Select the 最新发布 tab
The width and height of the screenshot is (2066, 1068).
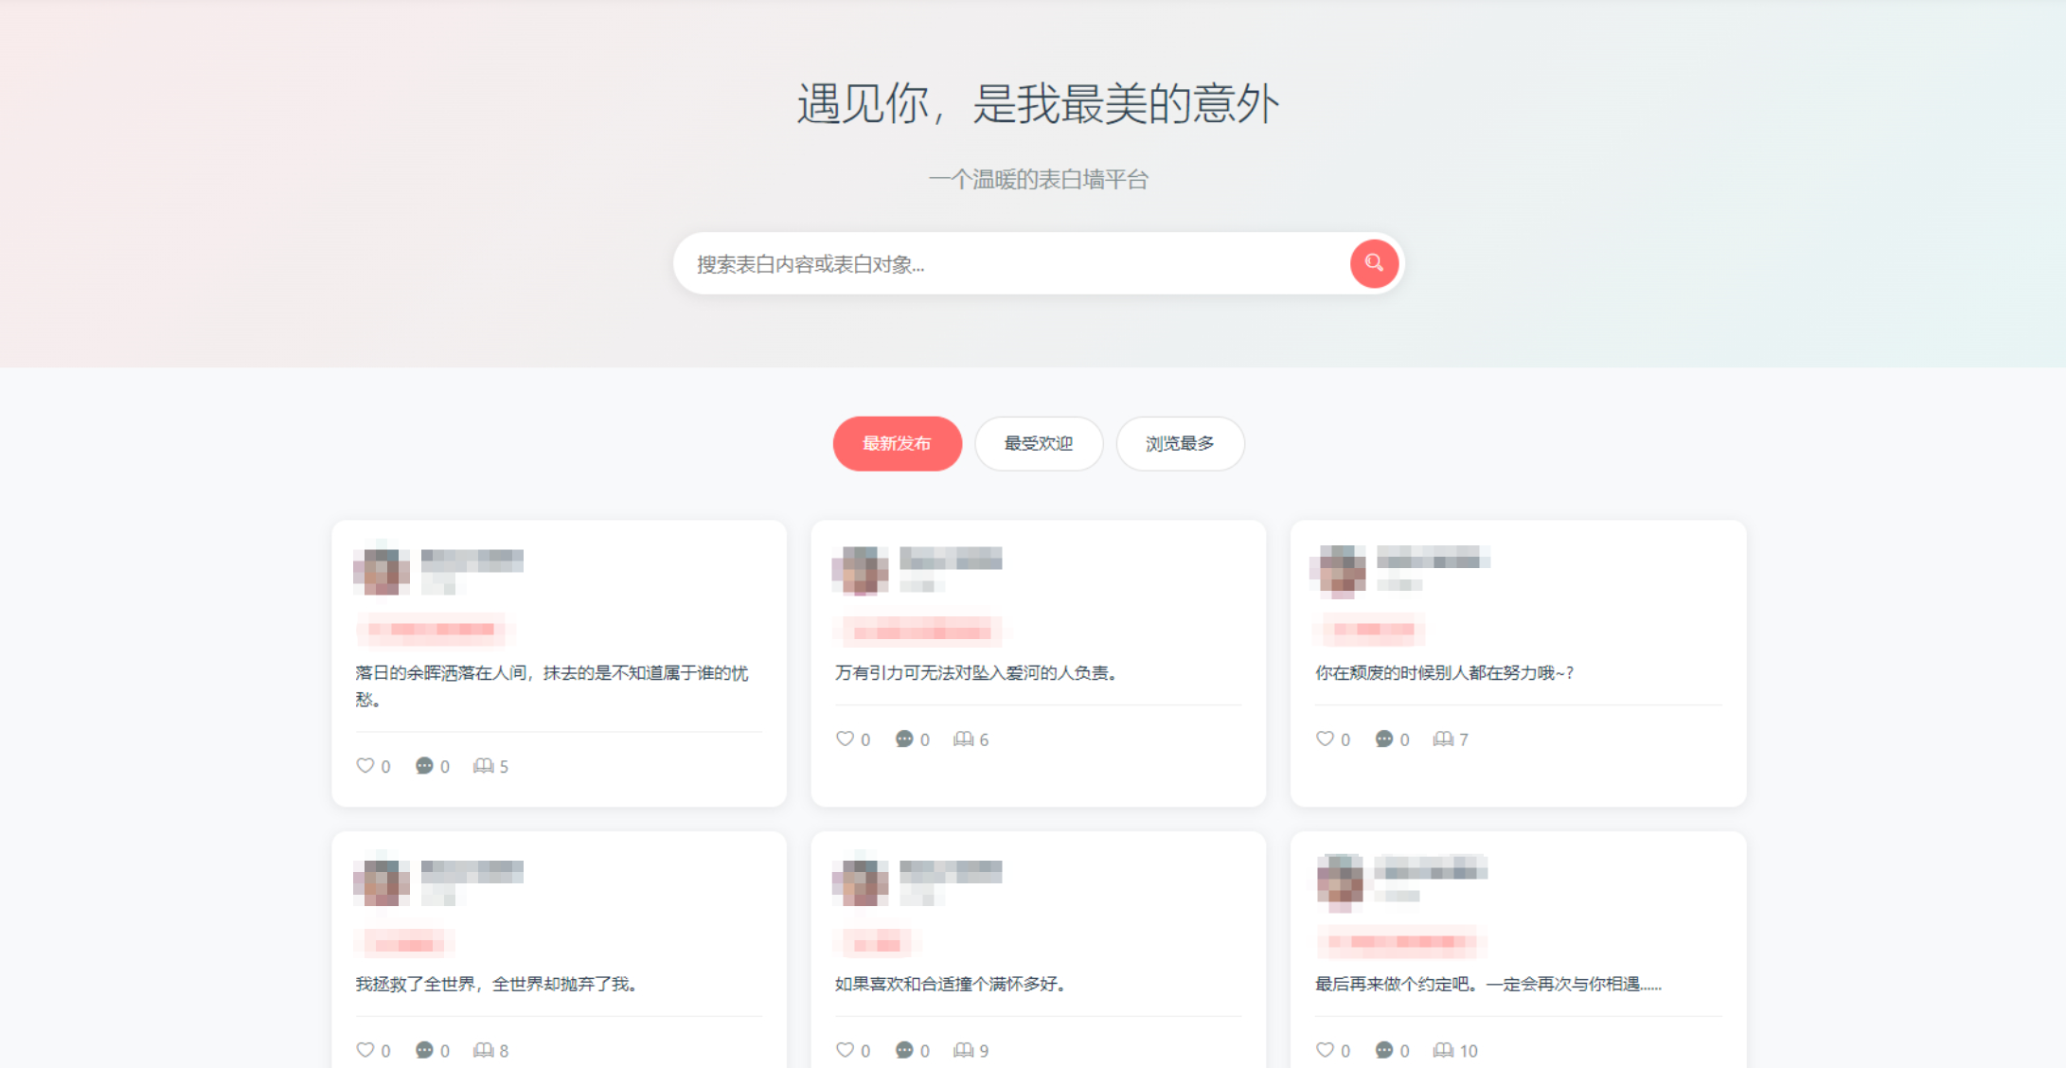point(897,443)
